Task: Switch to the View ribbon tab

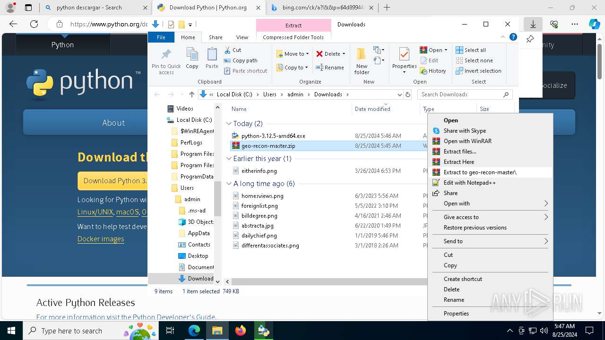Action: 242,37
